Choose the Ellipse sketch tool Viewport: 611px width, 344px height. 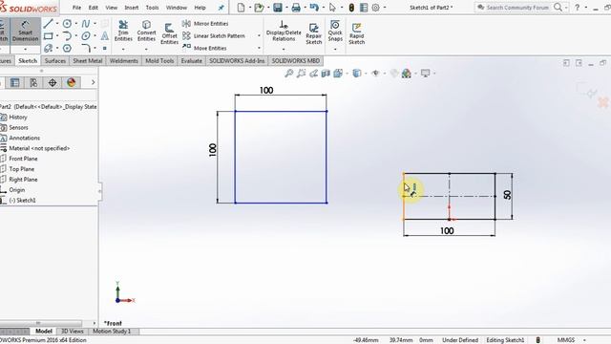click(x=86, y=36)
